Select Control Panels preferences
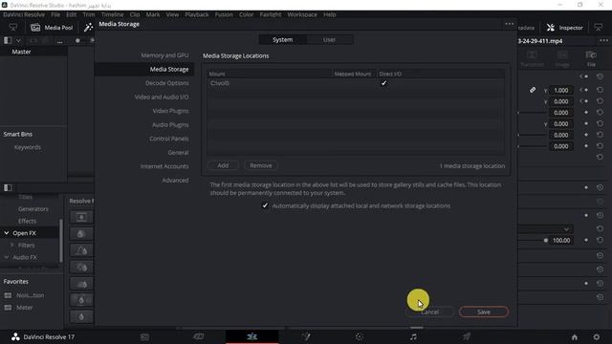 pyautogui.click(x=168, y=139)
